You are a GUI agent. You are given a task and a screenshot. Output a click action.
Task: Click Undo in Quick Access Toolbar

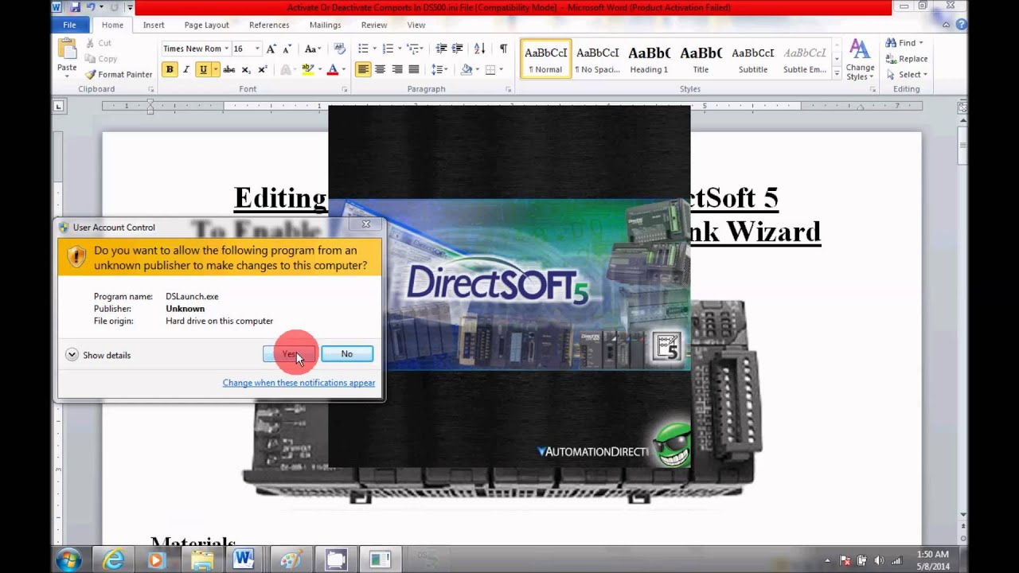tap(91, 7)
